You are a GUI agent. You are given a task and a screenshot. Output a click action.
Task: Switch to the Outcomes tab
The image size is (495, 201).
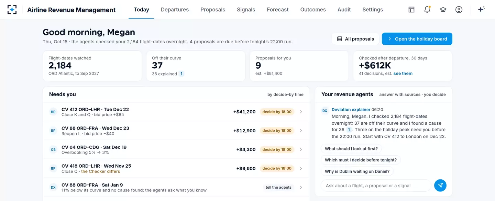[313, 10]
